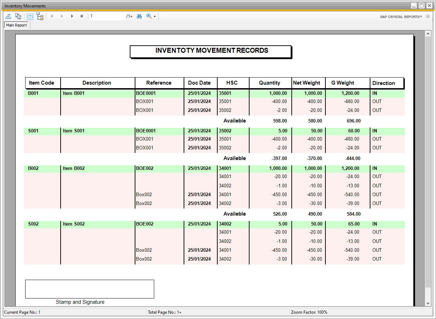The image size is (436, 319).
Task: Open find text with binoculars icon
Action: click(139, 16)
